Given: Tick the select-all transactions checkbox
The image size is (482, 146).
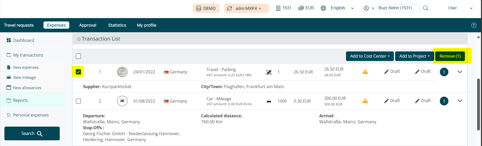Looking at the screenshot, I should pos(78,56).
